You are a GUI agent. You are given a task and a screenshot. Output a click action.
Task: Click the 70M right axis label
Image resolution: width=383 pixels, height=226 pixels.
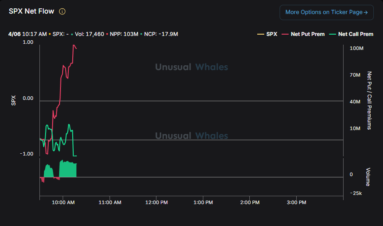coord(355,75)
